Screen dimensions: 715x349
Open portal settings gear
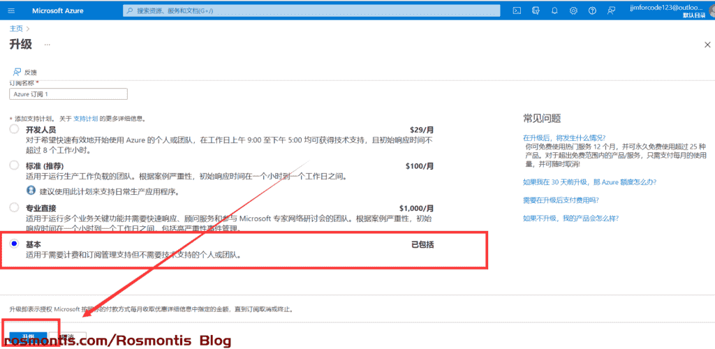573,10
